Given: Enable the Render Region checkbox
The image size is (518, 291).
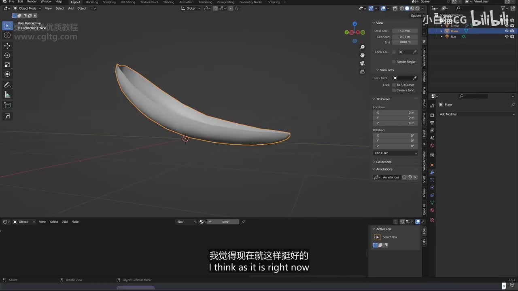Looking at the screenshot, I should click(x=394, y=62).
